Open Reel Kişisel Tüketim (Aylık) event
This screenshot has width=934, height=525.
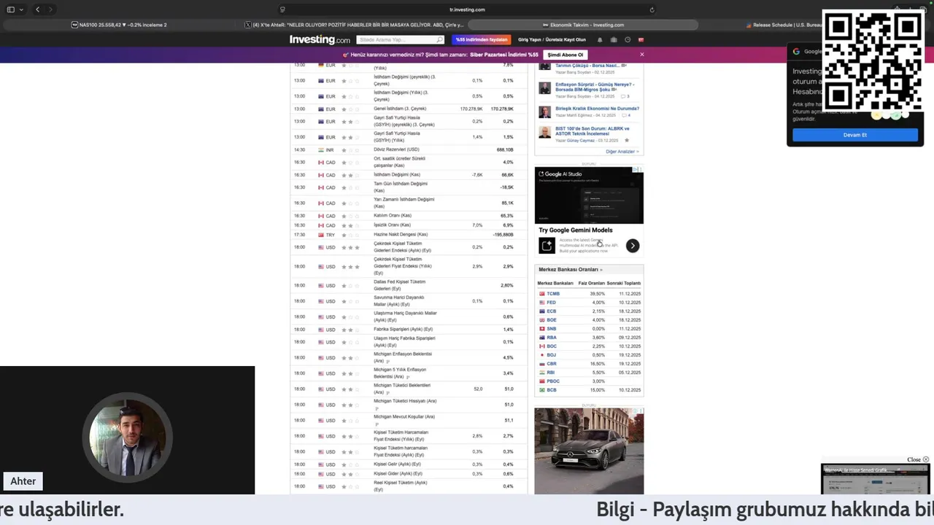click(401, 486)
